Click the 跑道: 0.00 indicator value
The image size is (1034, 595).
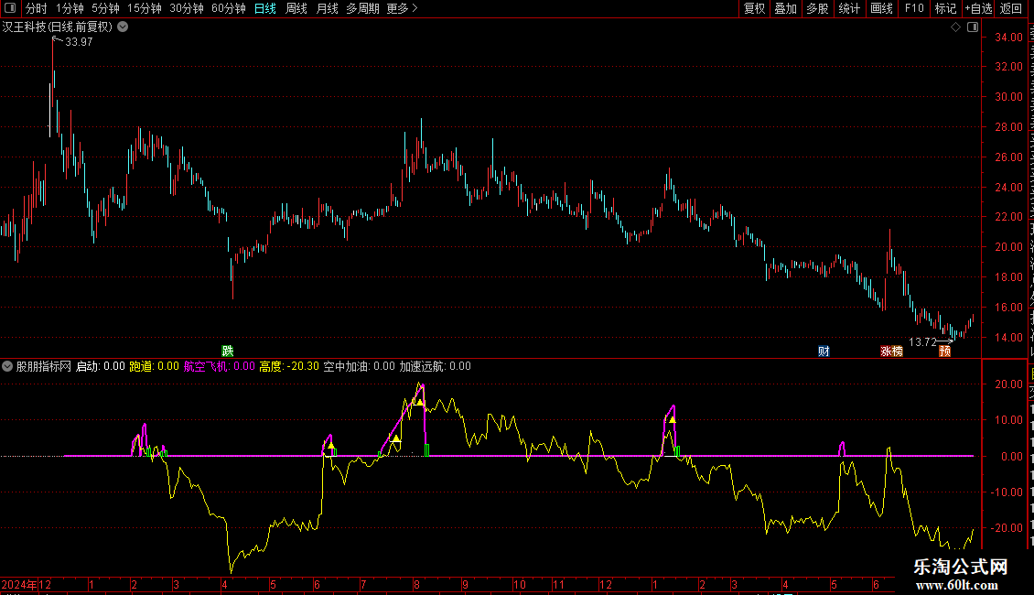click(x=154, y=366)
